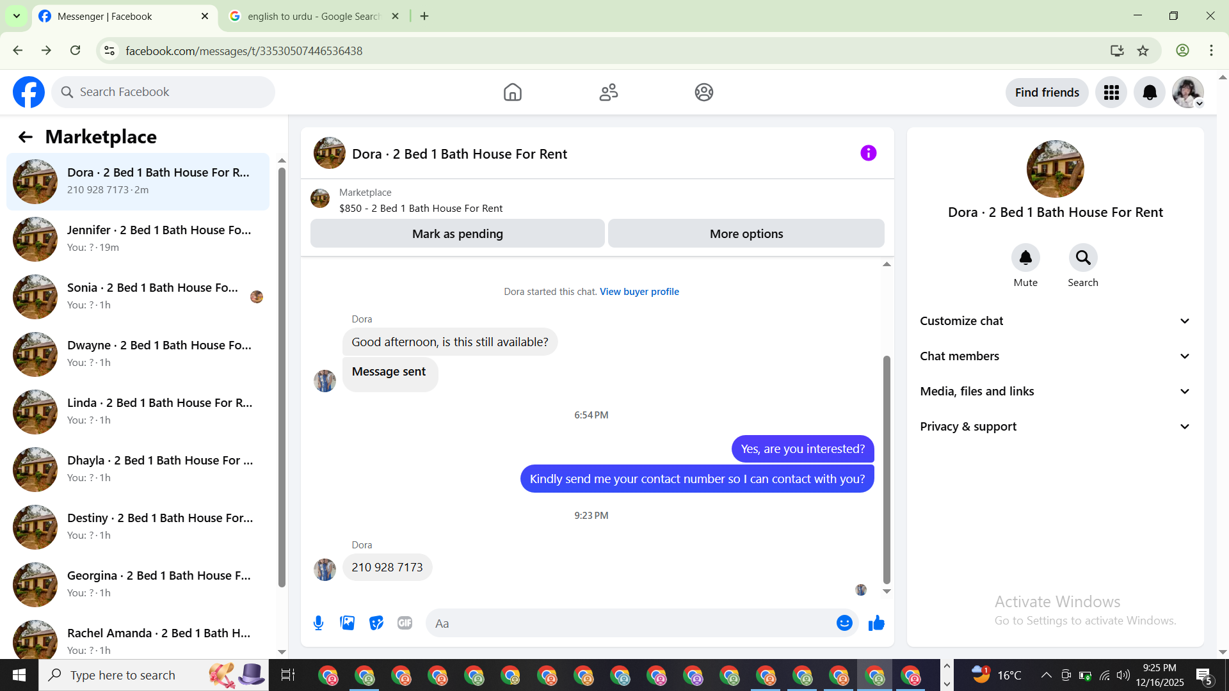Open Dwayne's house rent conversation
The width and height of the screenshot is (1229, 691).
tap(138, 354)
